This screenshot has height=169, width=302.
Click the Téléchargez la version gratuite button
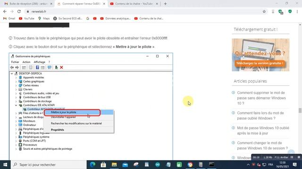coord(260,63)
